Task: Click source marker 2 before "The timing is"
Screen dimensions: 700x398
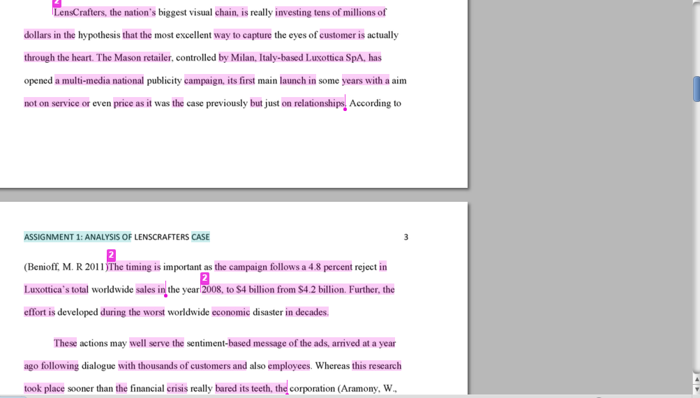Action: click(x=111, y=255)
